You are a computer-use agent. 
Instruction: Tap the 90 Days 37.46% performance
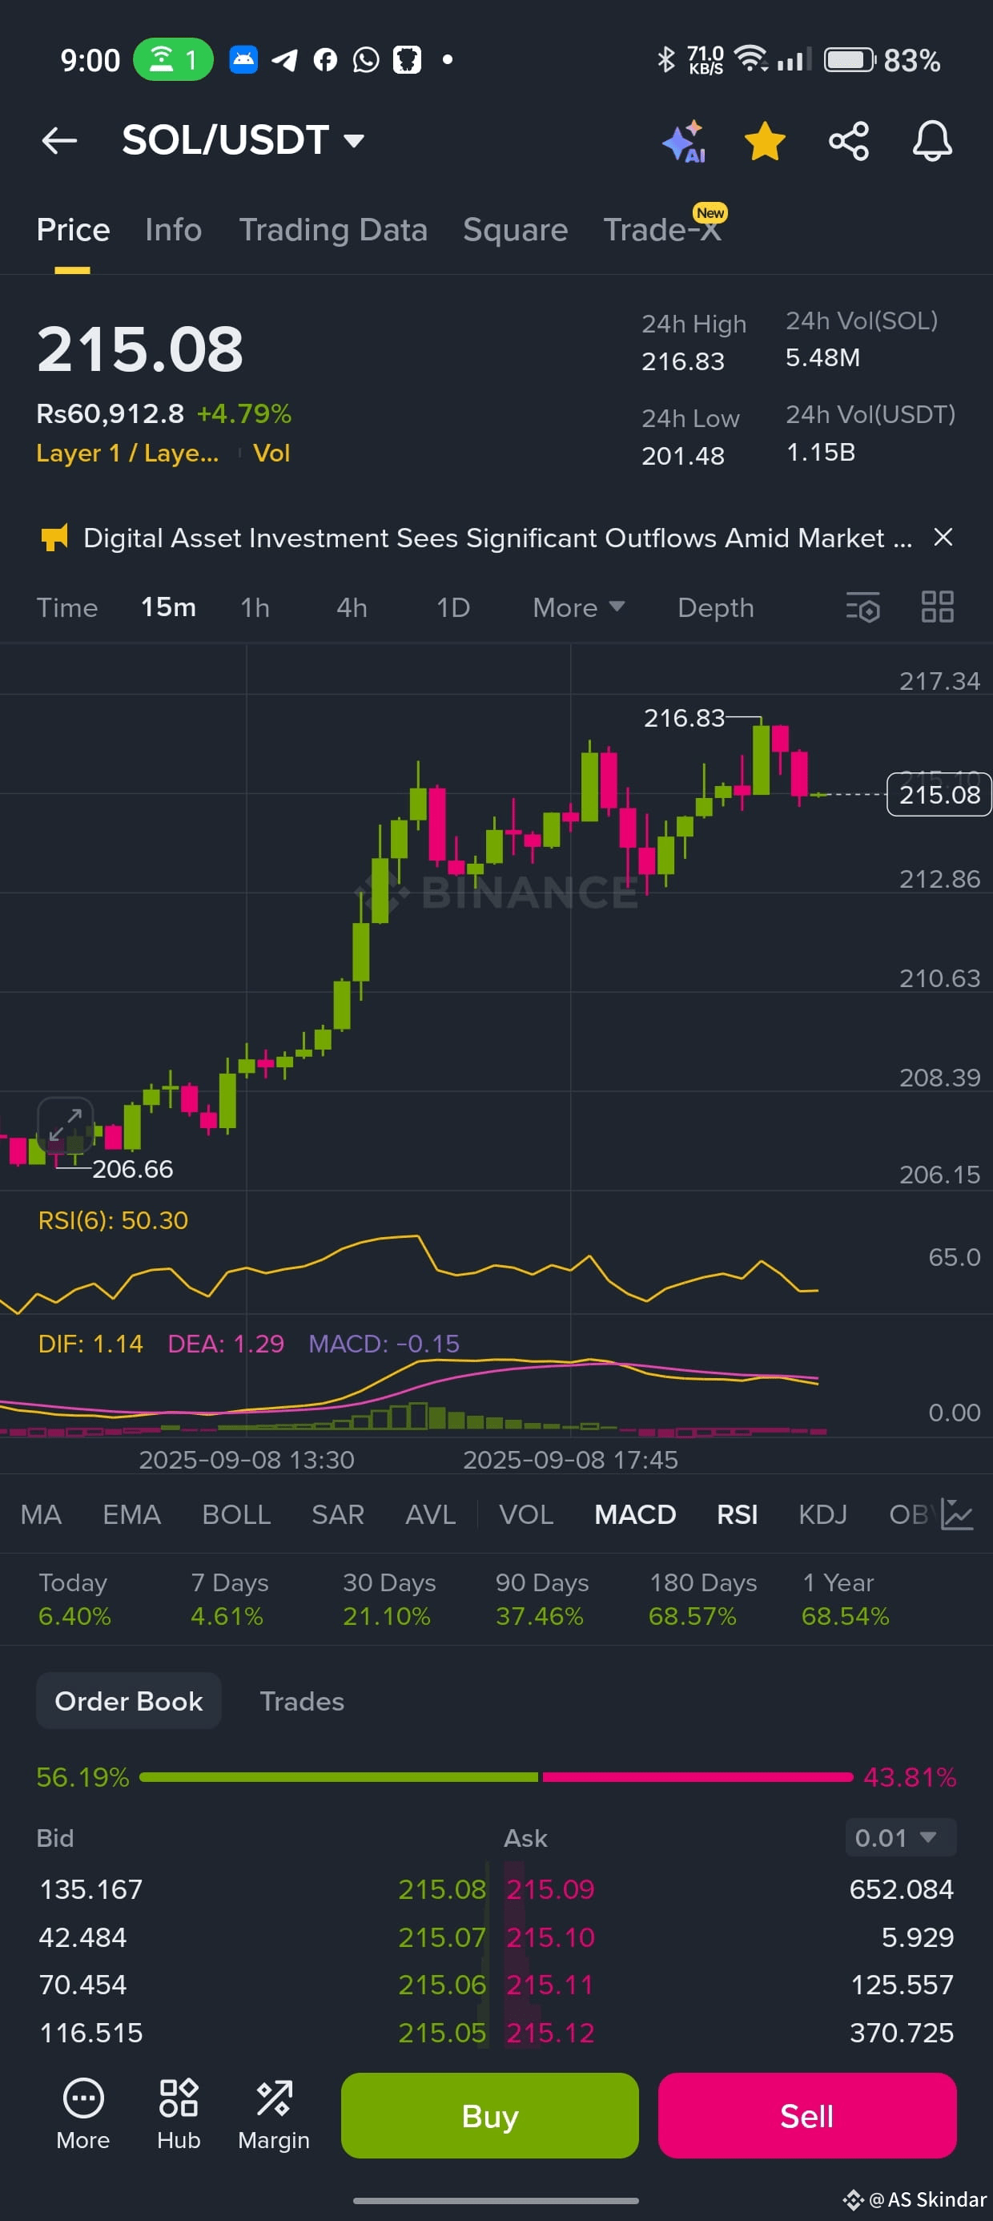[541, 1599]
